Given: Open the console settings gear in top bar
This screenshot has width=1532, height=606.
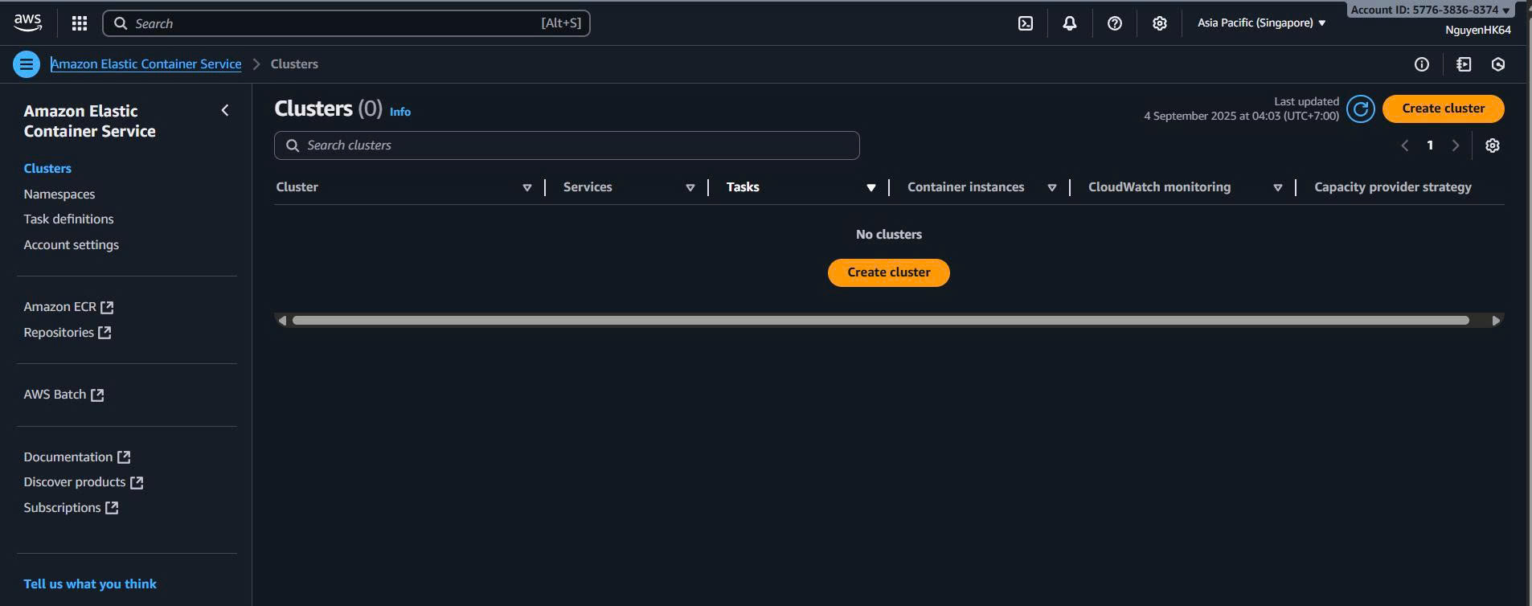Looking at the screenshot, I should click(1160, 23).
